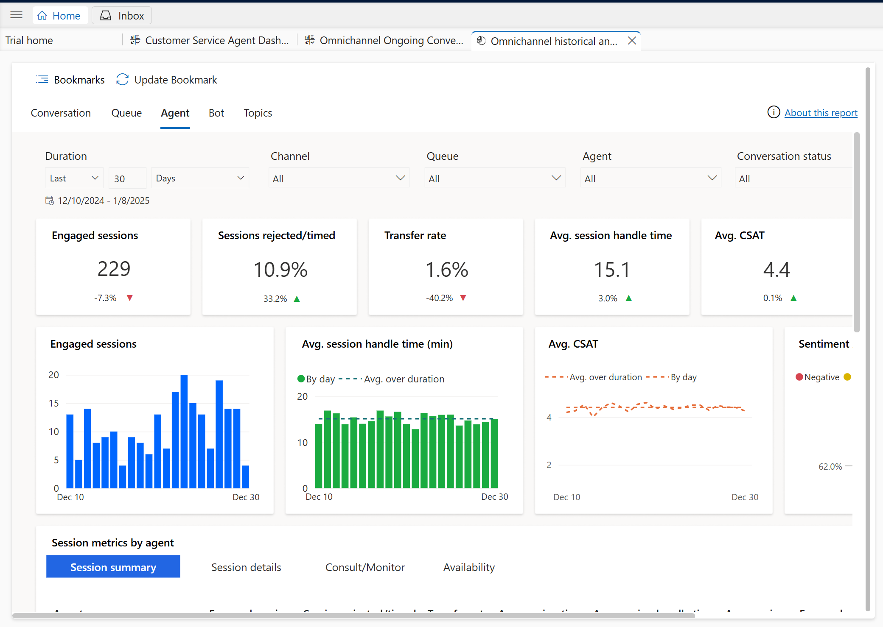Screen dimensions: 883x627
Task: Click the Avg. session handle time 15.1 card
Action: pos(612,267)
